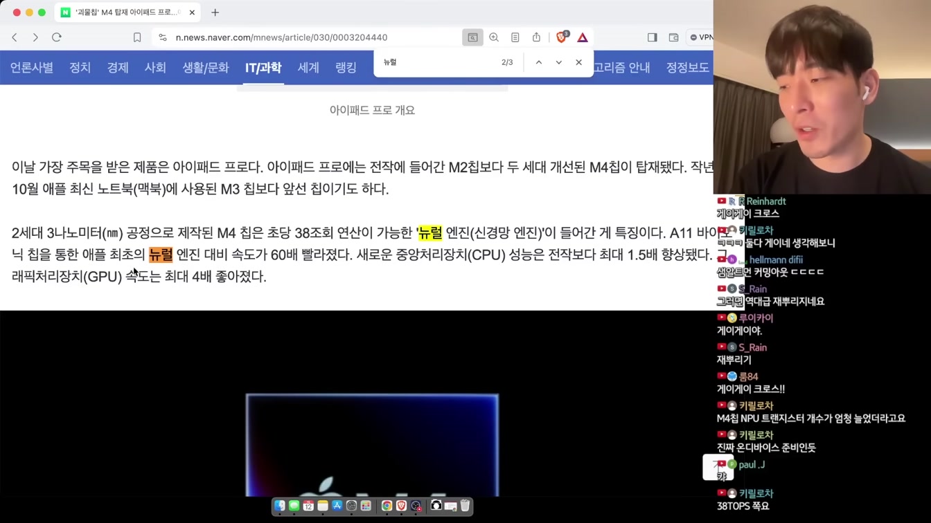
Task: Open the VPN button in toolbar
Action: pos(700,37)
